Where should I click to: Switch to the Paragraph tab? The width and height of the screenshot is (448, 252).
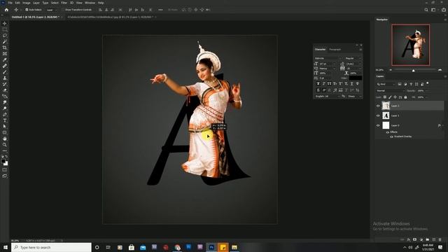(x=335, y=50)
